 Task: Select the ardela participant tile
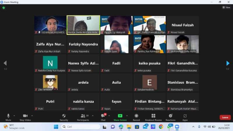(83, 82)
